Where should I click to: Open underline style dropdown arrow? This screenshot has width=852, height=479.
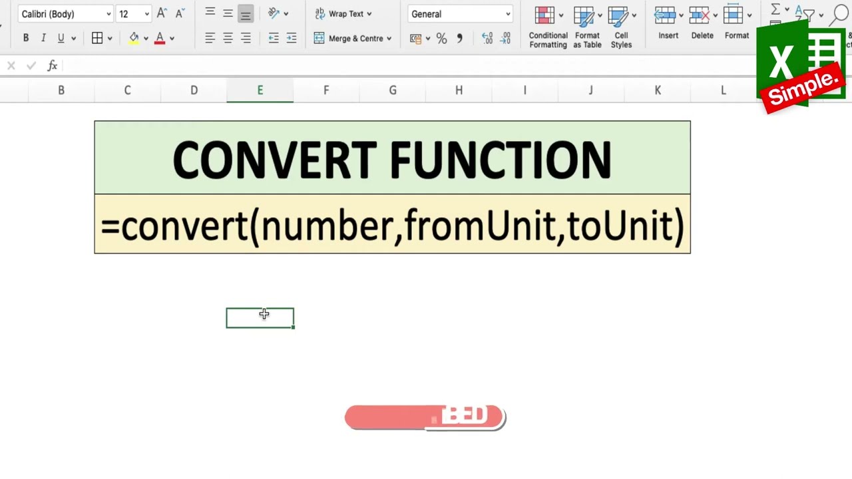click(x=73, y=39)
